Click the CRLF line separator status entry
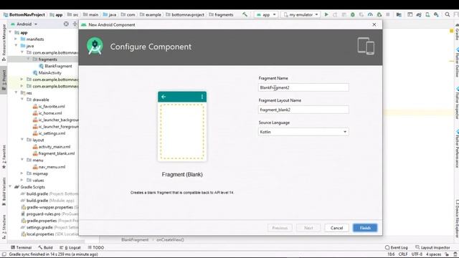The image size is (459, 258). pyautogui.click(x=403, y=254)
